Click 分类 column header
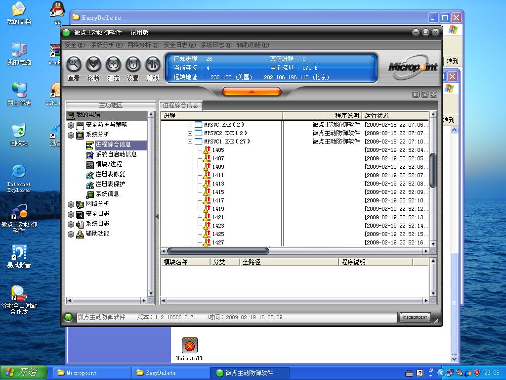Image resolution: width=506 pixels, height=380 pixels. pos(225,262)
